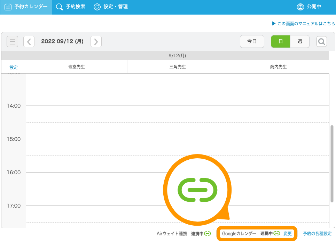Click the Airウェイト連携 green link icon
Viewport: 336px width, 243px height.
pyautogui.click(x=208, y=234)
